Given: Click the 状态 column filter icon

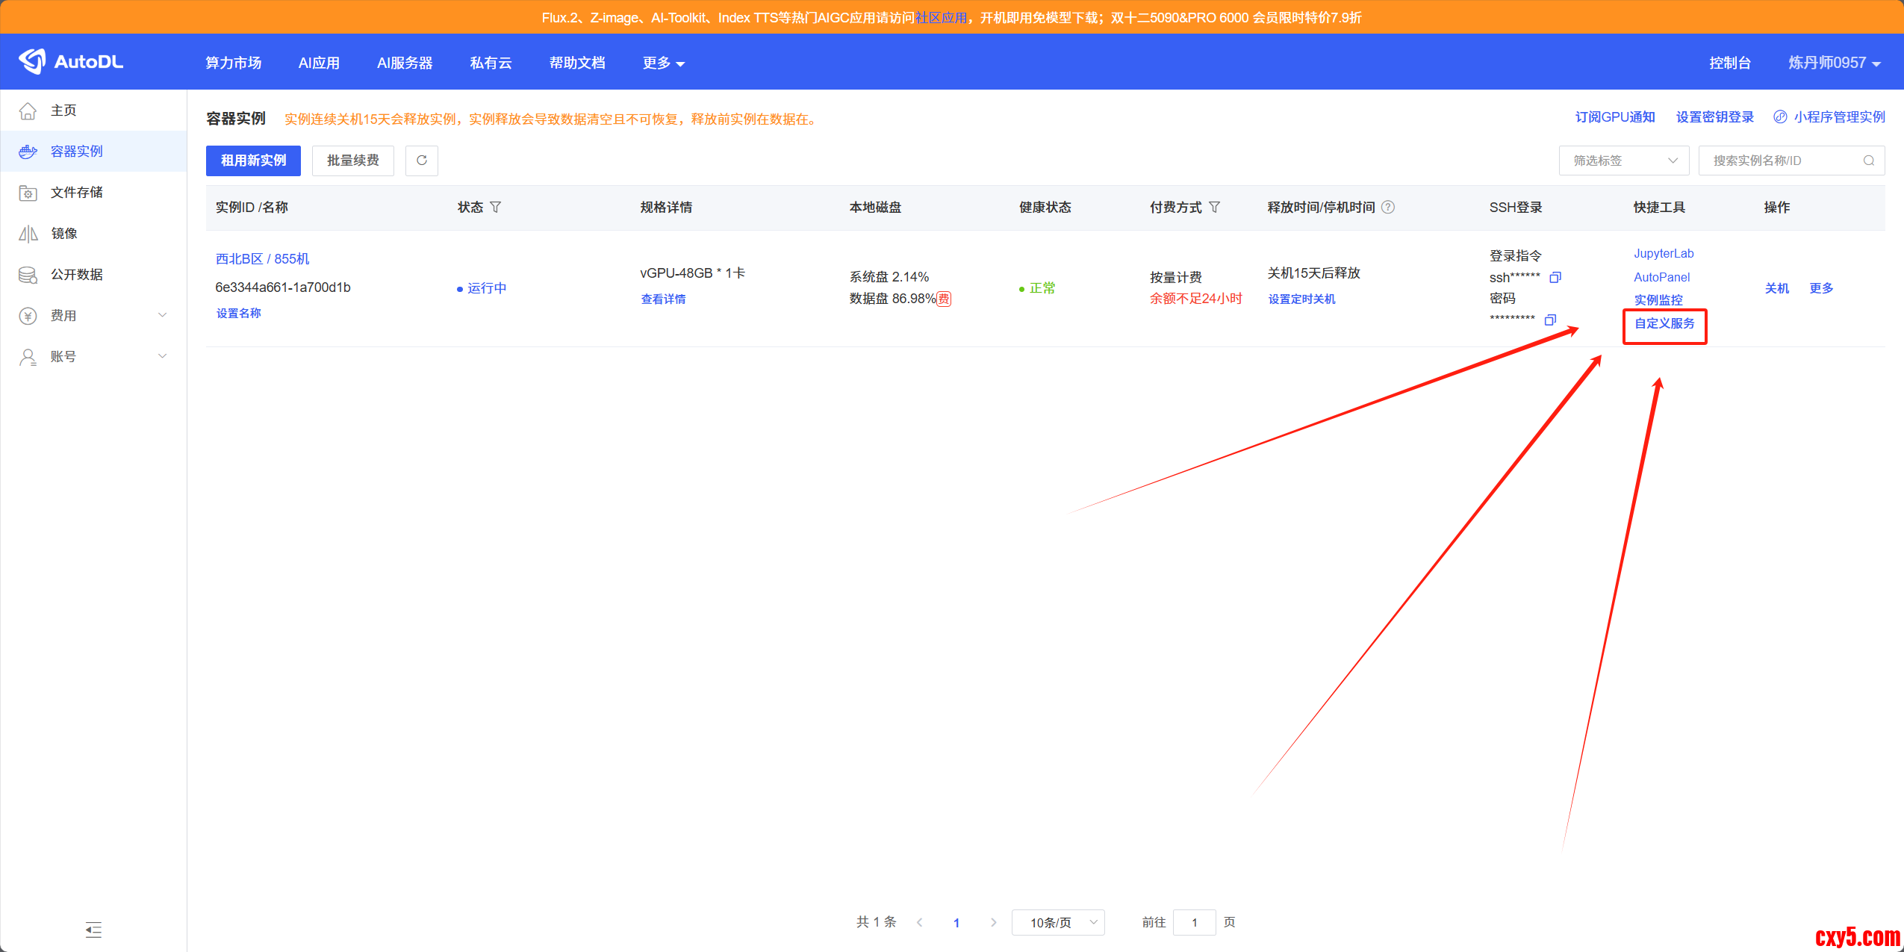Looking at the screenshot, I should click(496, 208).
